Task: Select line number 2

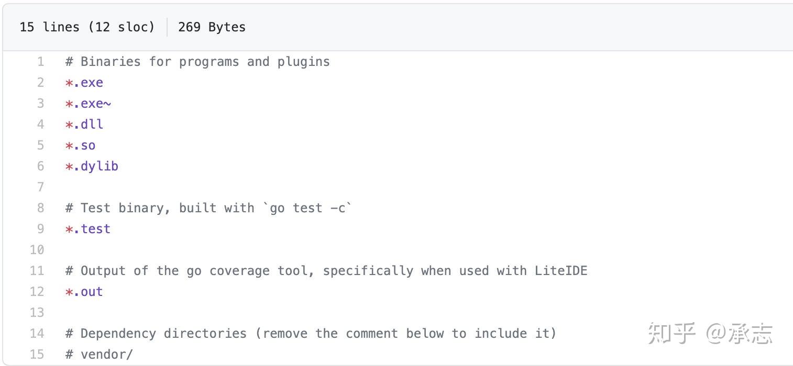Action: pyautogui.click(x=41, y=83)
